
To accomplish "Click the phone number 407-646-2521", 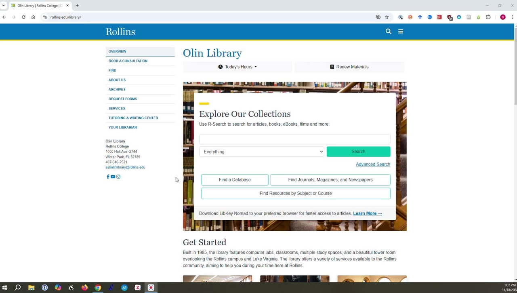I will [x=116, y=162].
